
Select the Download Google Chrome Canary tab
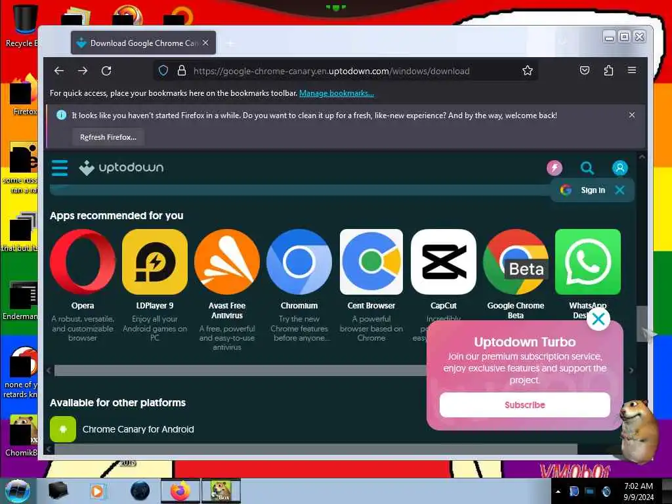144,43
